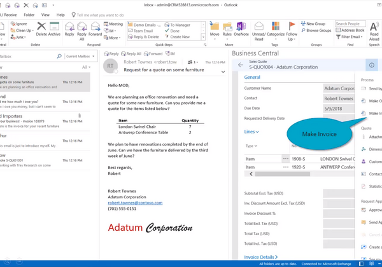The image size is (382, 267).
Task: Click the Lines horizontal scrollbar
Action: click(282, 174)
